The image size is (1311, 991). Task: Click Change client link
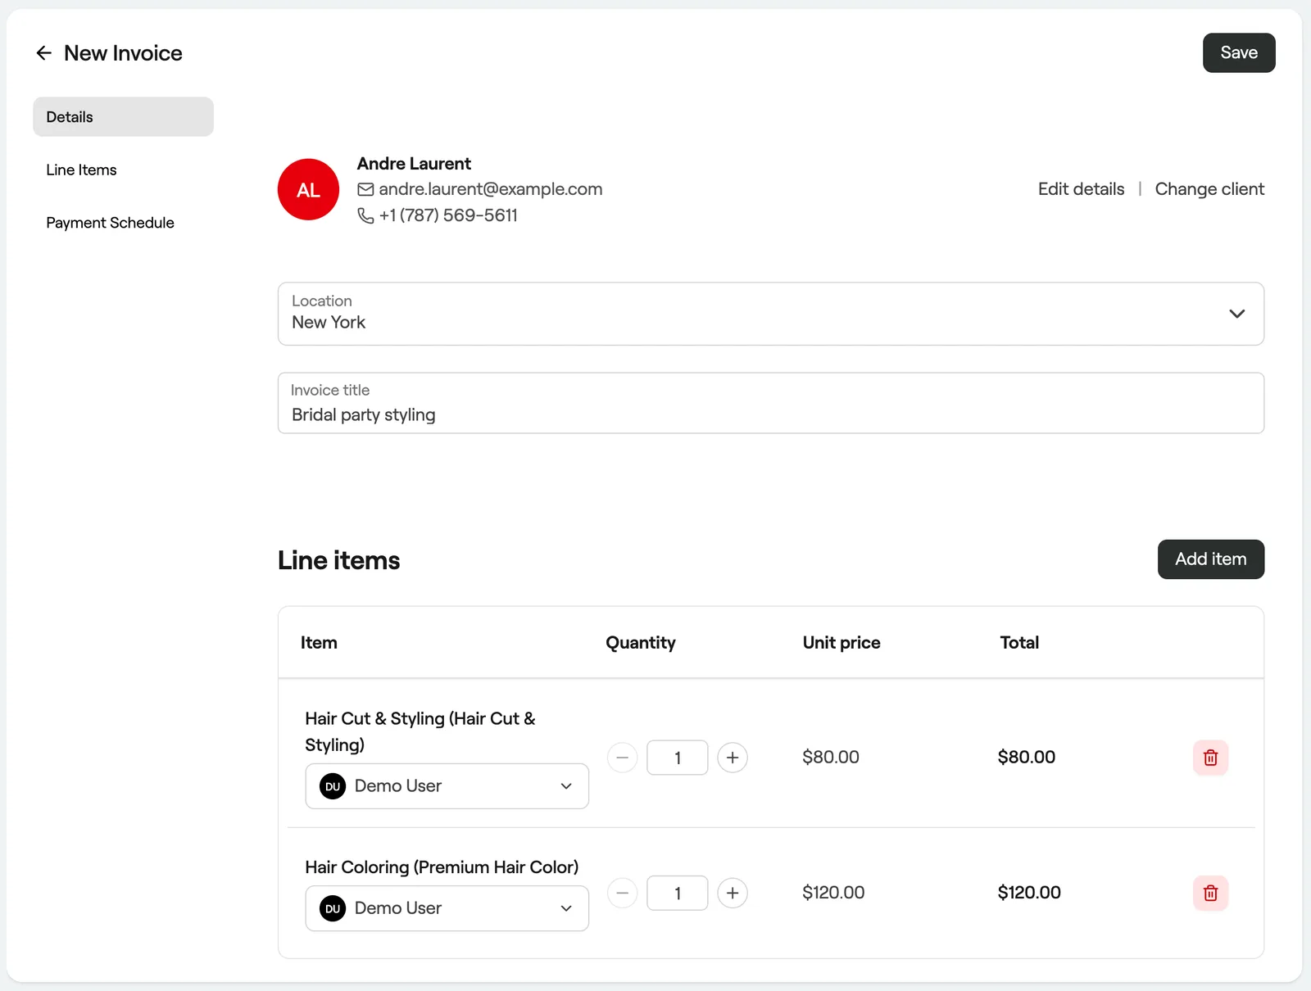[x=1209, y=189]
